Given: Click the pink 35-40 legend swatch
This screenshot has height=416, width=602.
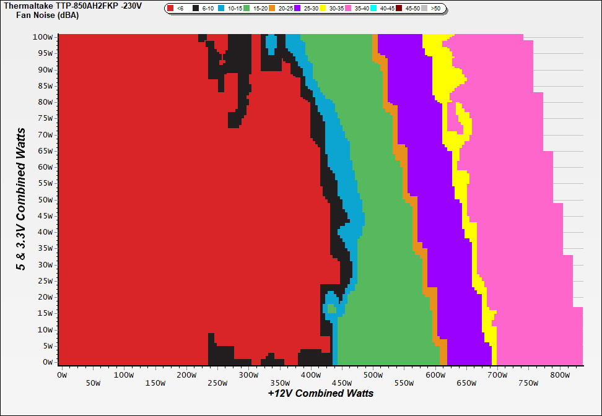Looking at the screenshot, I should tap(348, 9).
